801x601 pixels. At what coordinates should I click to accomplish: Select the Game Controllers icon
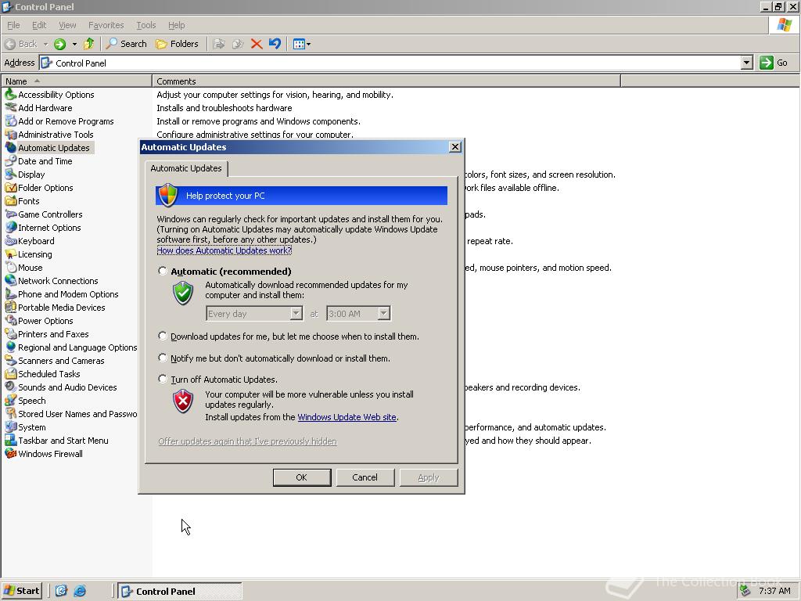tap(10, 214)
